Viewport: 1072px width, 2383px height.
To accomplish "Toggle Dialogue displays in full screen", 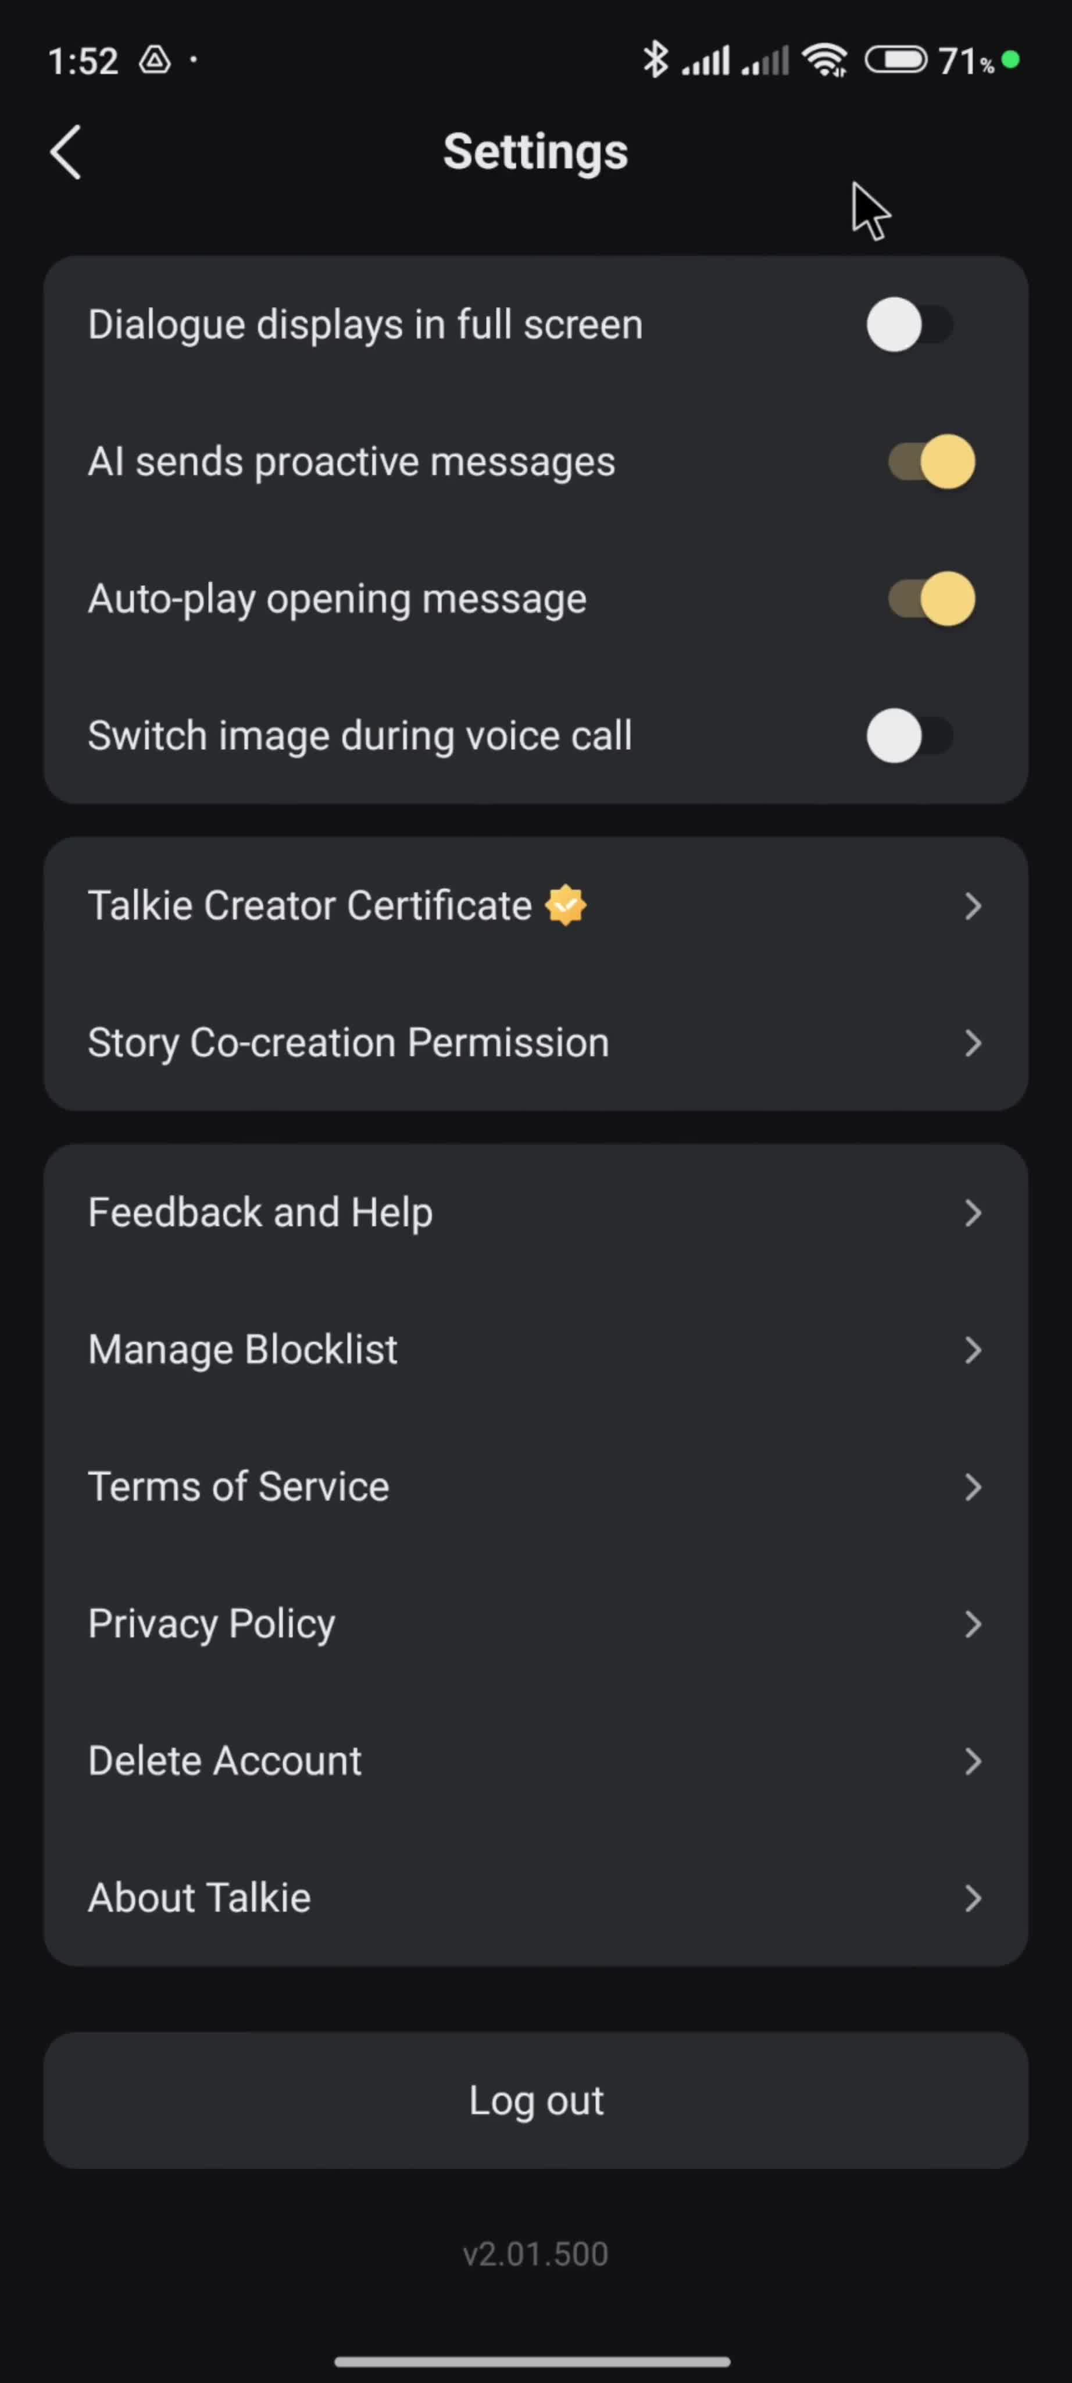I will [910, 325].
